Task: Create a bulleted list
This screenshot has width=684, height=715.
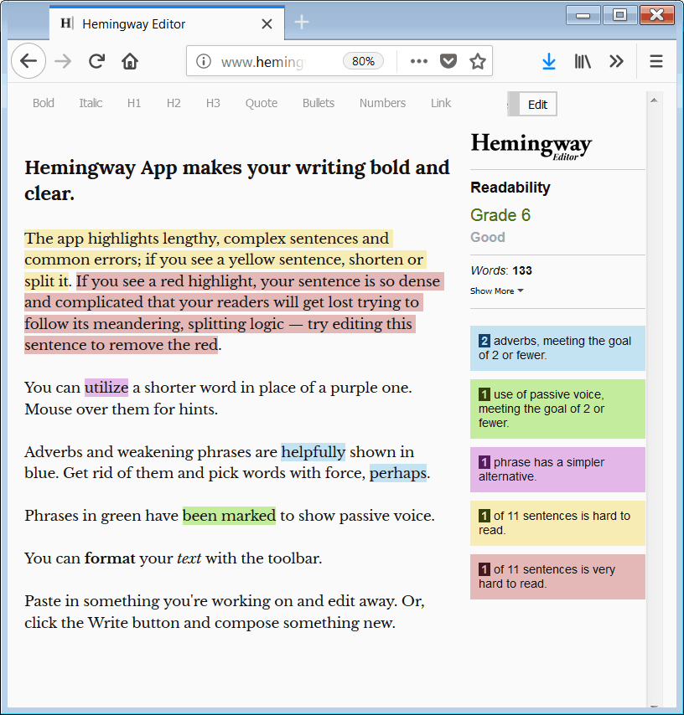Action: [x=319, y=102]
